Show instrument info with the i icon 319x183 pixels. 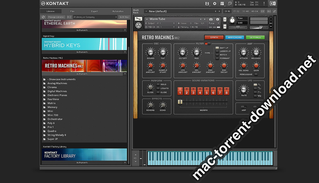(217, 19)
